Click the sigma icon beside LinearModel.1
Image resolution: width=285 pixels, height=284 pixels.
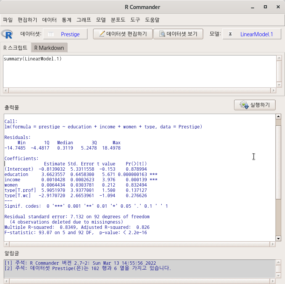pyautogui.click(x=230, y=34)
